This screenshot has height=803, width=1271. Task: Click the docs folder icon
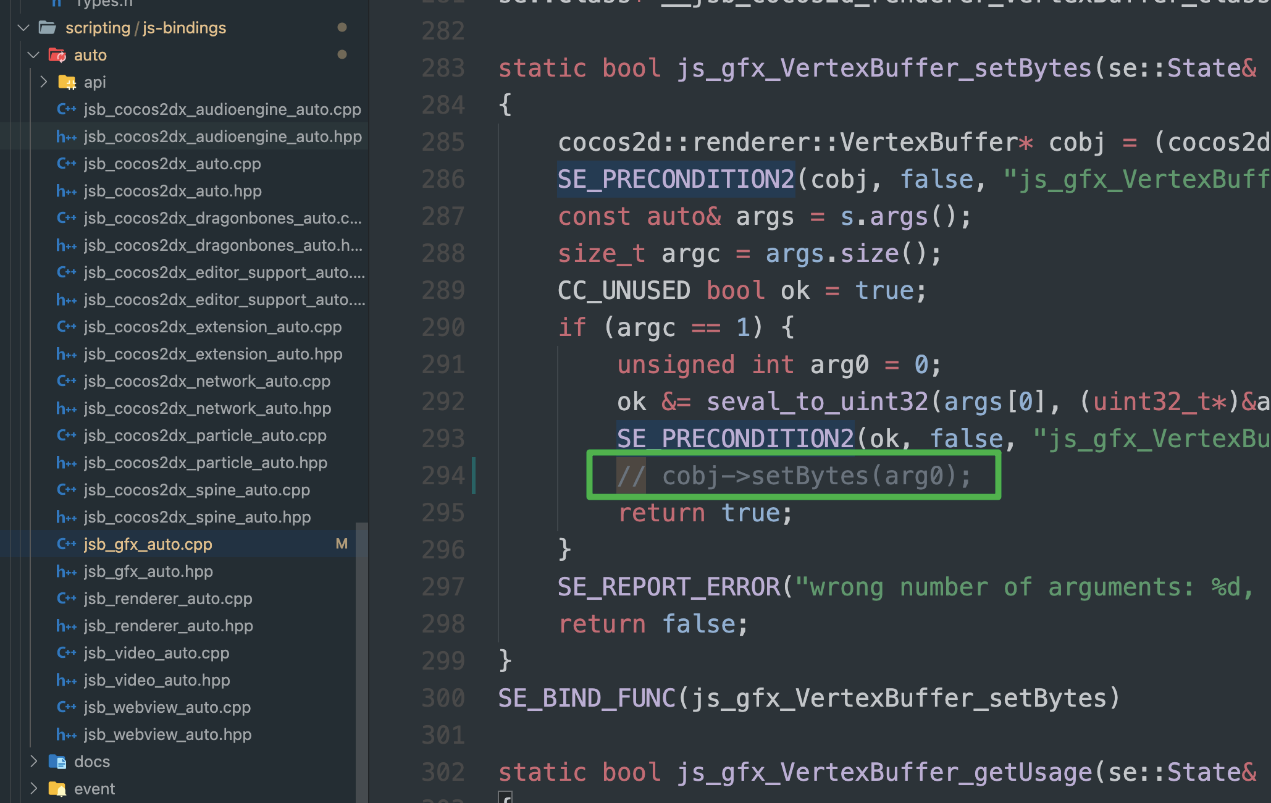click(56, 762)
